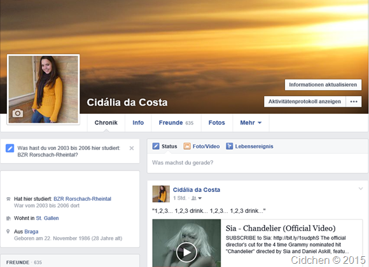
Task: Click the education icon beside Hat hier studiert
Action: coord(8,199)
